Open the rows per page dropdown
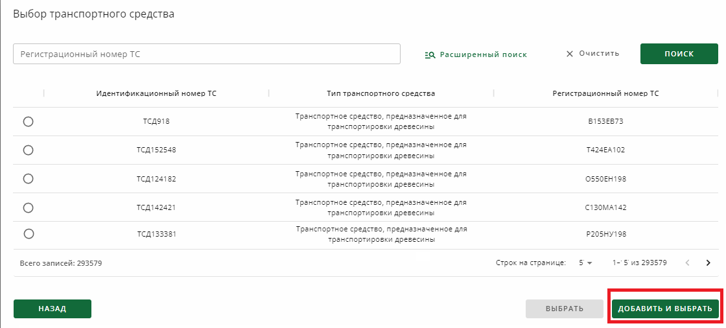This screenshot has height=328, width=726. pos(586,263)
